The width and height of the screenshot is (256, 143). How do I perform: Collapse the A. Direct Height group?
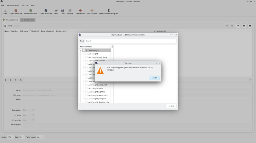click(81, 50)
